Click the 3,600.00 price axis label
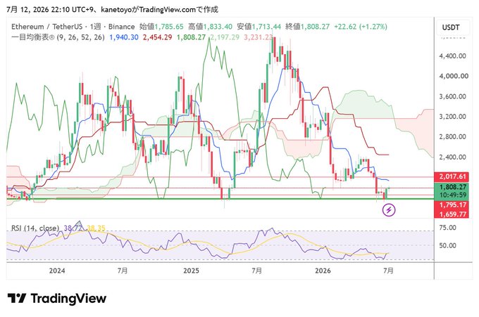 (x=452, y=96)
